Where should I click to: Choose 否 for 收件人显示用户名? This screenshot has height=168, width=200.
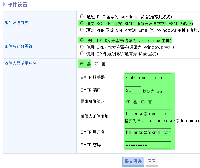tap(97, 63)
